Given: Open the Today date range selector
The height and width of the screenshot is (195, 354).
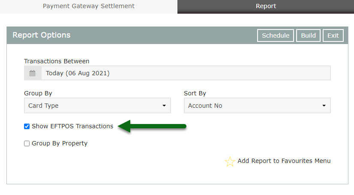Looking at the screenshot, I should (186, 73).
